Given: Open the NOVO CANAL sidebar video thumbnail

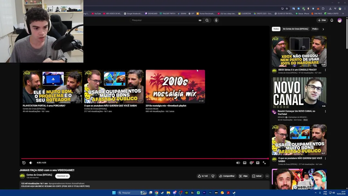Looking at the screenshot, I should click(299, 93).
